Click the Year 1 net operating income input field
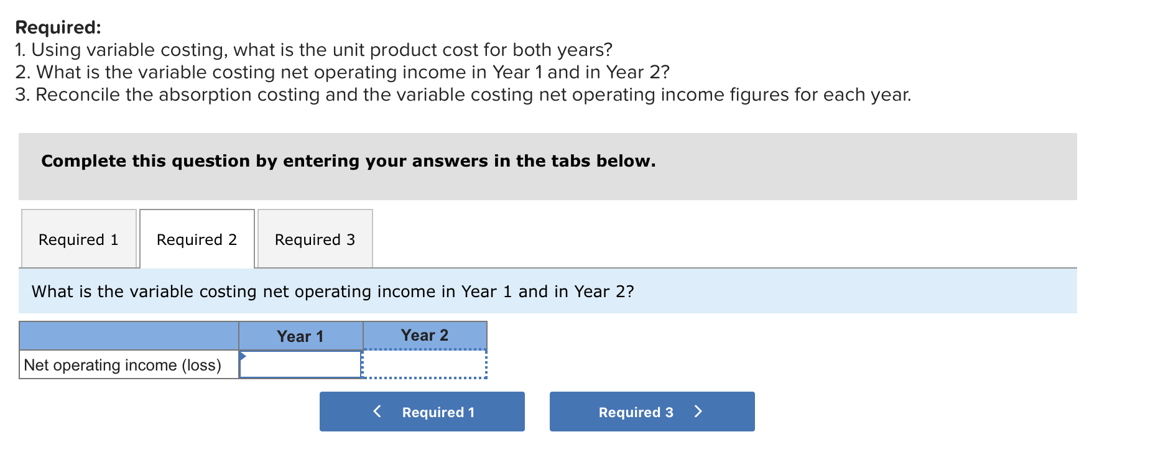The image size is (1153, 465). 300,365
